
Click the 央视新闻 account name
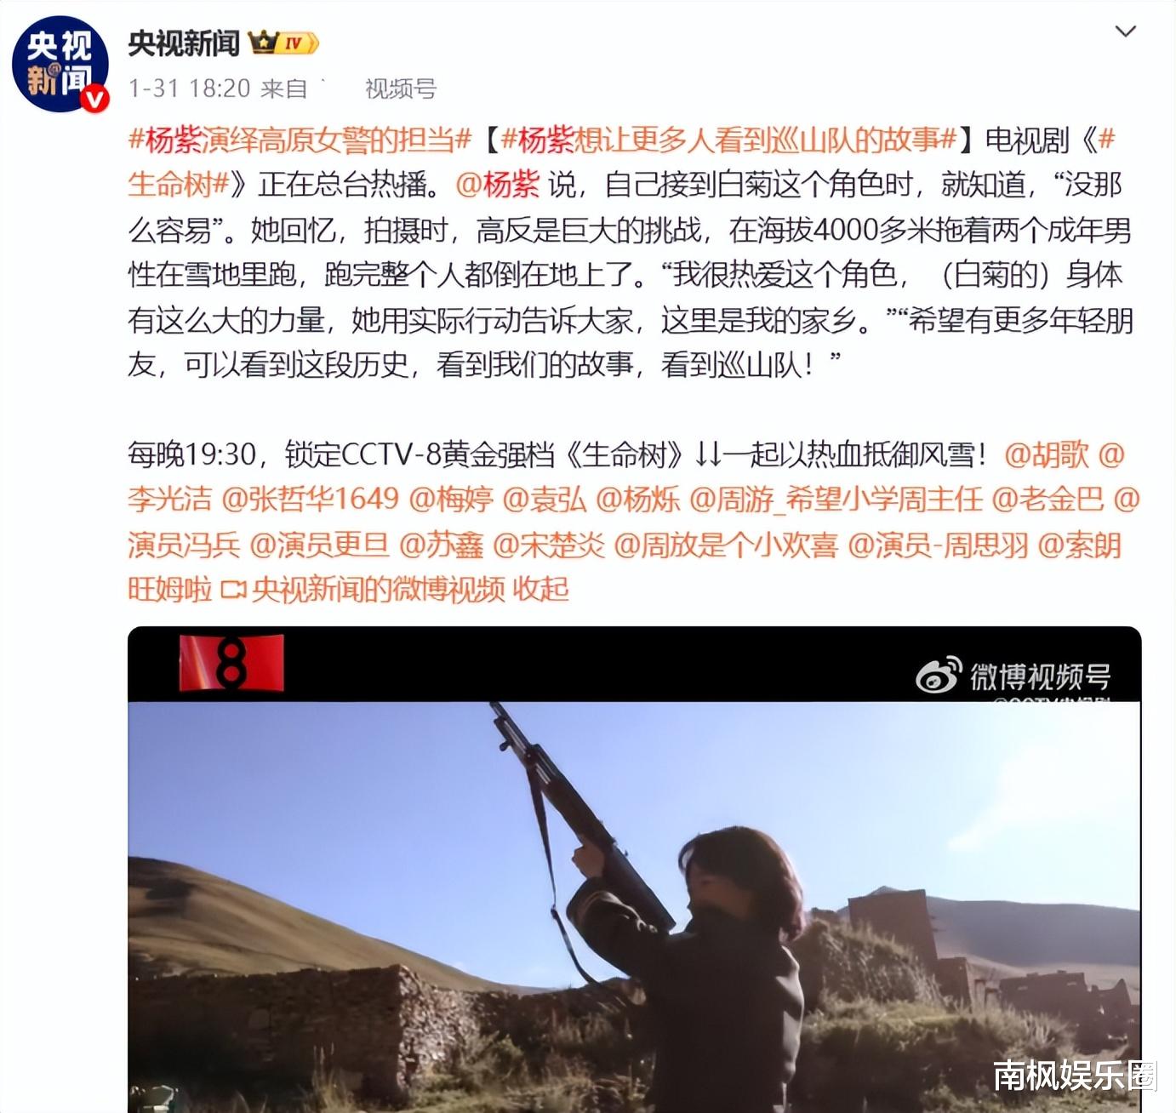(x=184, y=43)
